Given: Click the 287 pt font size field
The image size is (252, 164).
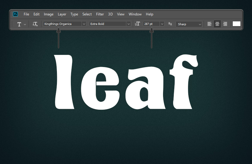Looking at the screenshot, I should [151, 24].
